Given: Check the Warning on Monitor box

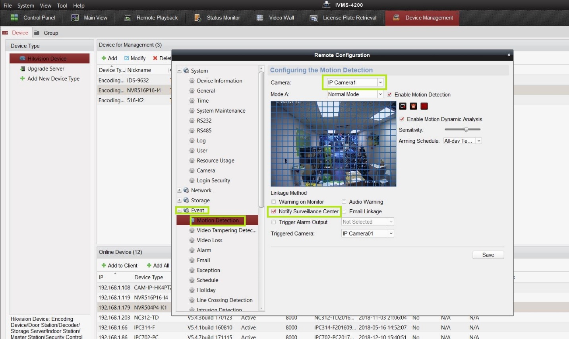Looking at the screenshot, I should (x=274, y=202).
